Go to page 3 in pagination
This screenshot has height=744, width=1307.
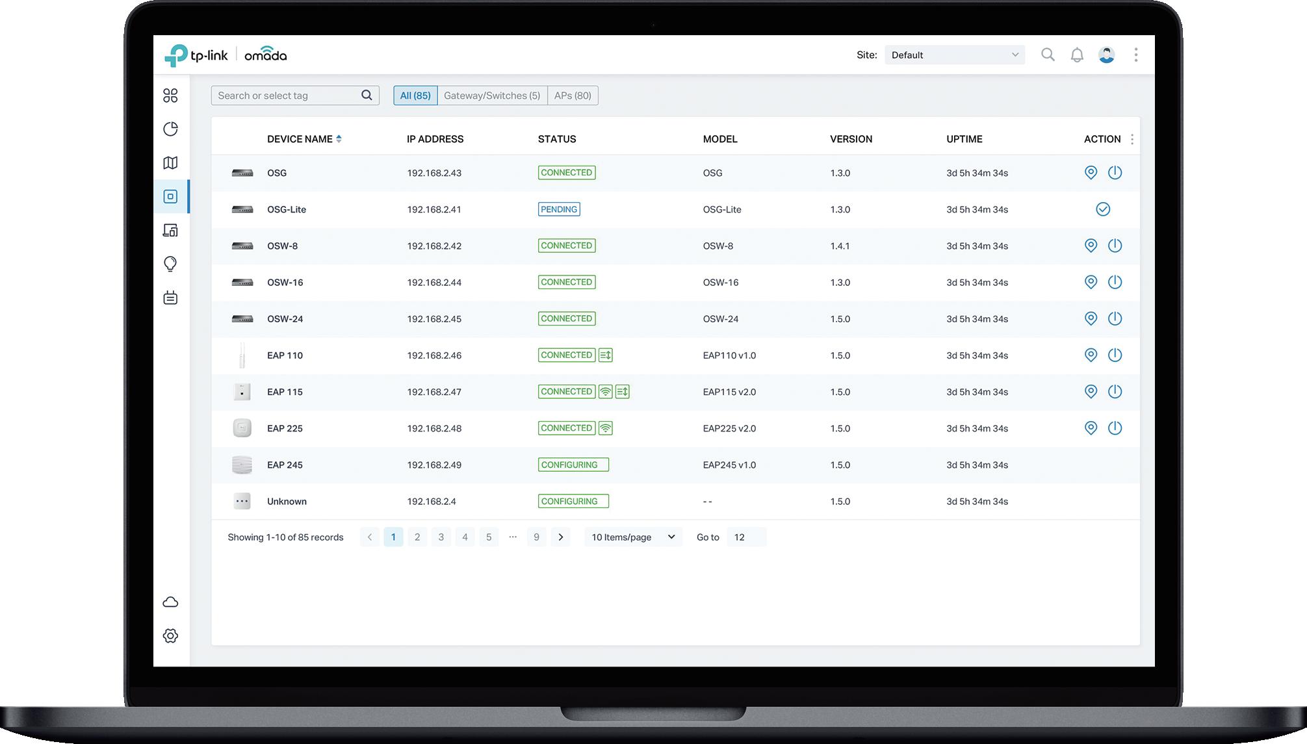pyautogui.click(x=441, y=537)
